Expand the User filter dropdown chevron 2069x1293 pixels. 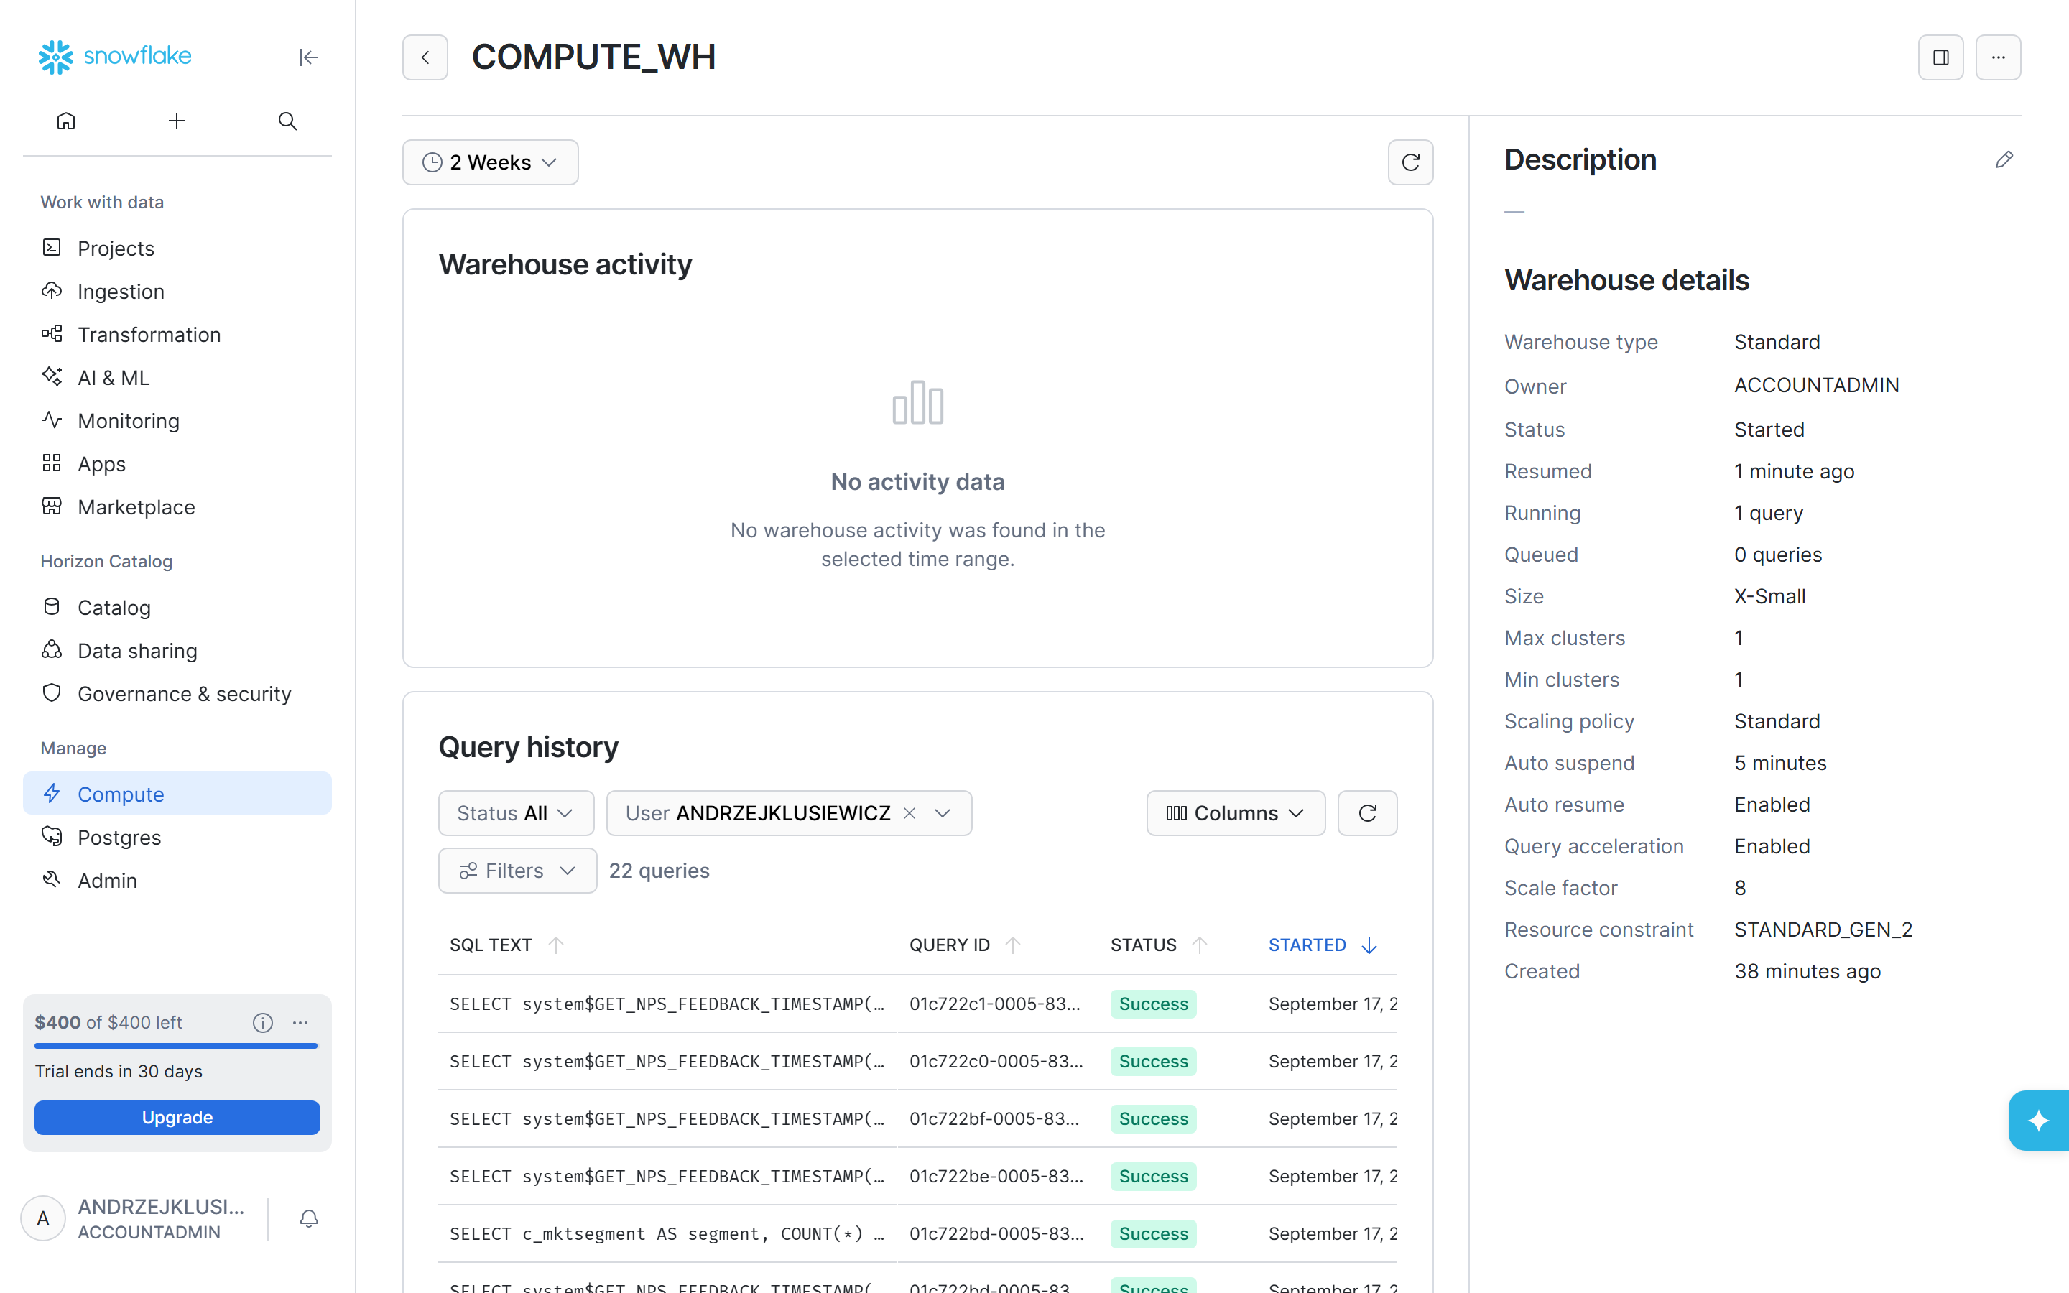point(942,813)
